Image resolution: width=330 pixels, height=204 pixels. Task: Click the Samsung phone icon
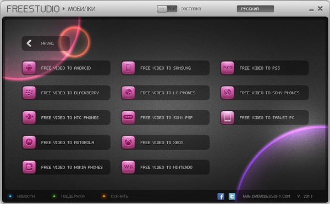tap(128, 68)
